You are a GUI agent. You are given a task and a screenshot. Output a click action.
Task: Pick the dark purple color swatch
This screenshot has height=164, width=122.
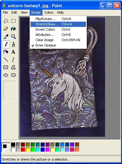(x=48, y=145)
